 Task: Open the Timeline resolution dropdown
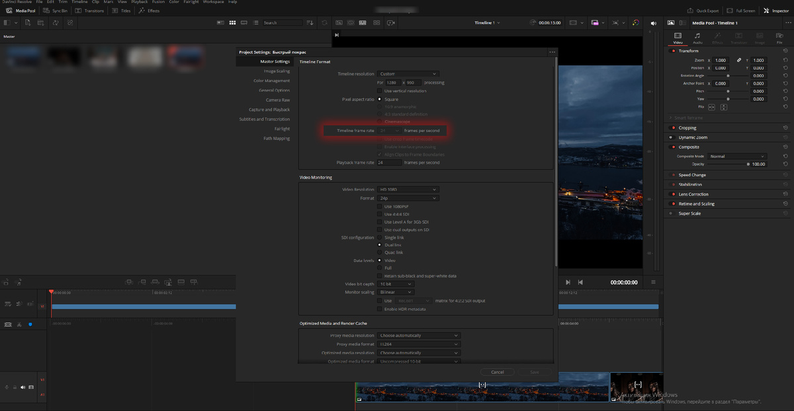(408, 73)
